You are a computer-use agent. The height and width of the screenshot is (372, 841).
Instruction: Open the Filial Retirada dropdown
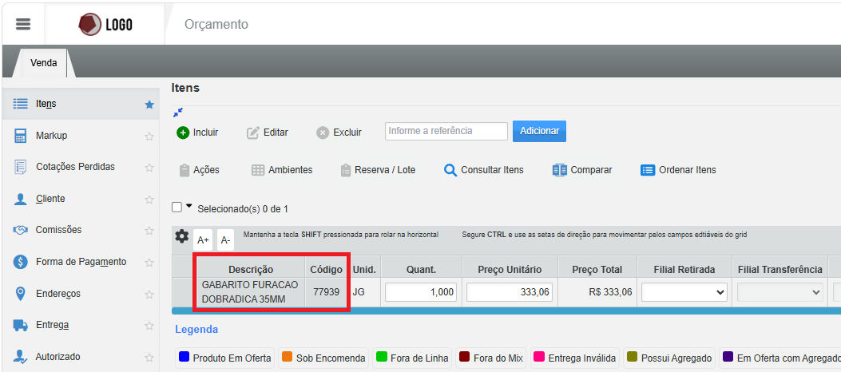684,292
